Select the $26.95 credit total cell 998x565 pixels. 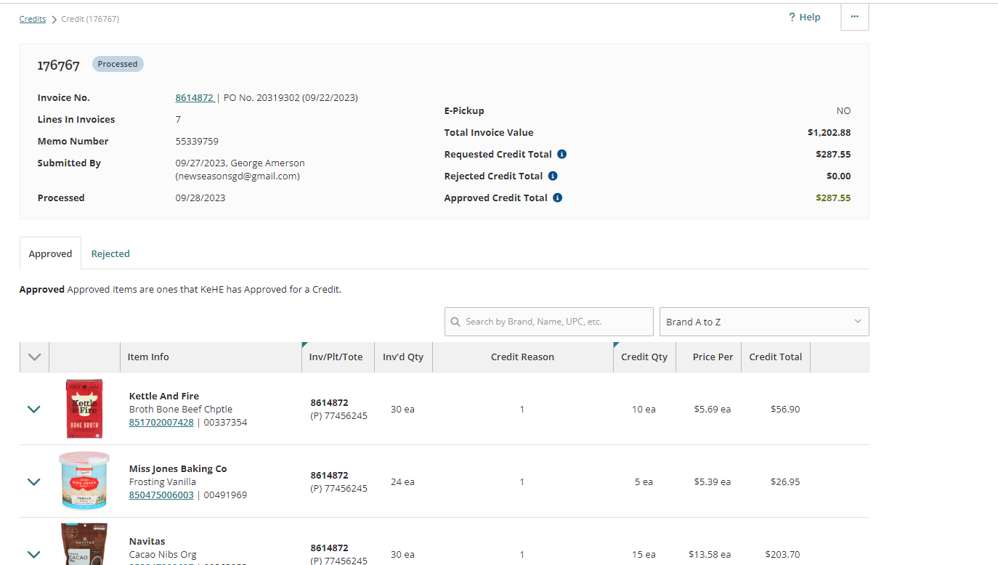click(x=785, y=481)
